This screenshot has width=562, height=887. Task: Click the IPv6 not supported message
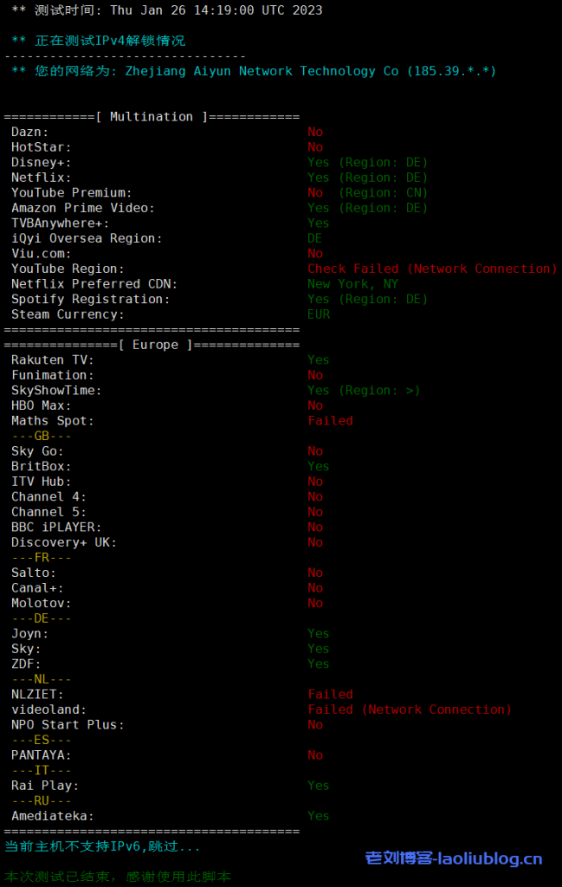(102, 846)
